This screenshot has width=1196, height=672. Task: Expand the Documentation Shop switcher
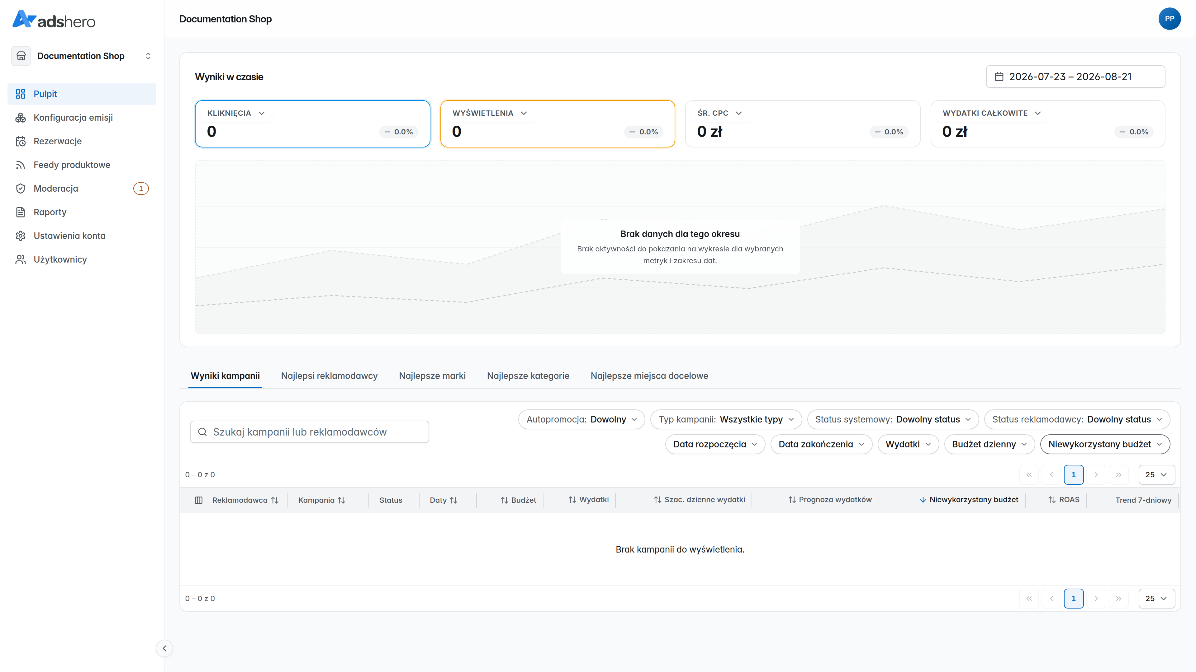(x=82, y=56)
